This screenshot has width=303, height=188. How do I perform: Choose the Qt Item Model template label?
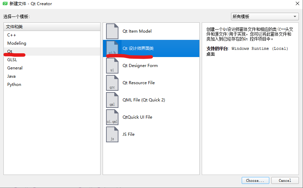click(x=137, y=31)
